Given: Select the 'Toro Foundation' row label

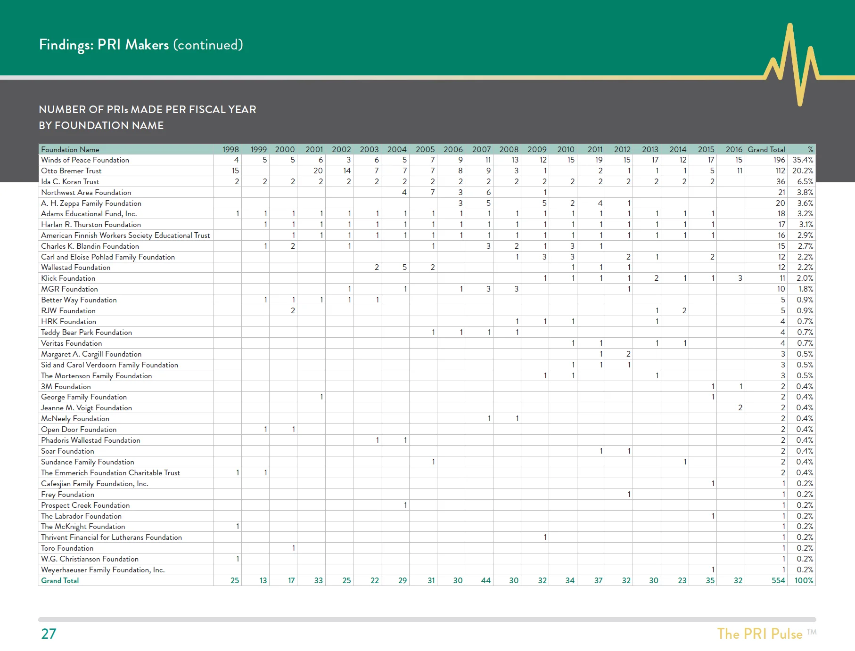Looking at the screenshot, I should pyautogui.click(x=67, y=548).
